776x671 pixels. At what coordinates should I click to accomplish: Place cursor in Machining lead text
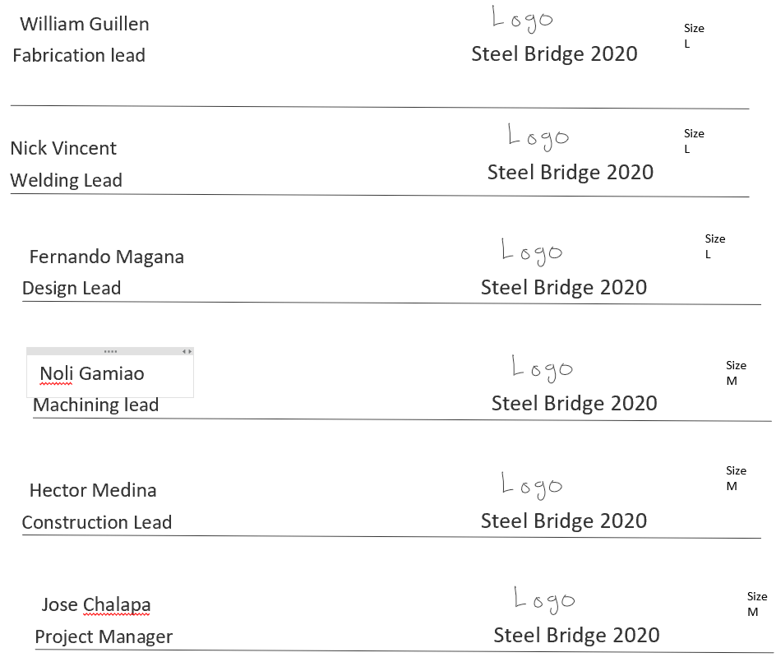point(95,405)
